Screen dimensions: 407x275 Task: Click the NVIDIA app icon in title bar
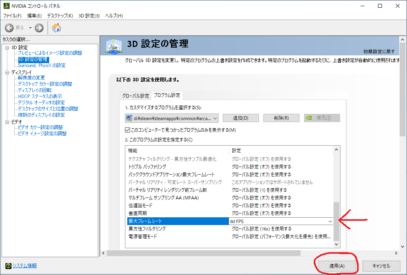6,6
